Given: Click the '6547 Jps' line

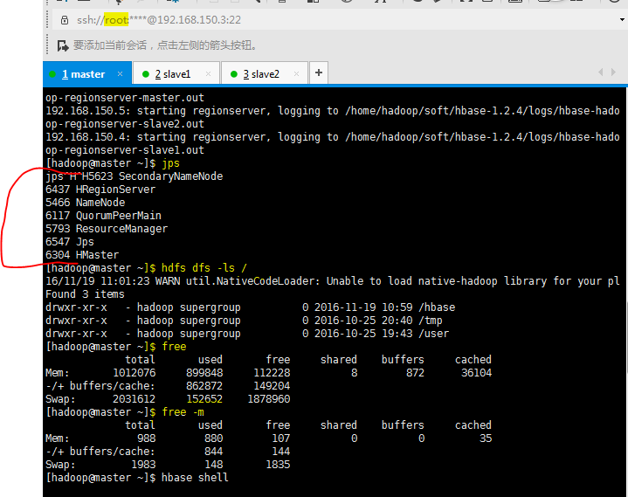Looking at the screenshot, I should pos(70,242).
